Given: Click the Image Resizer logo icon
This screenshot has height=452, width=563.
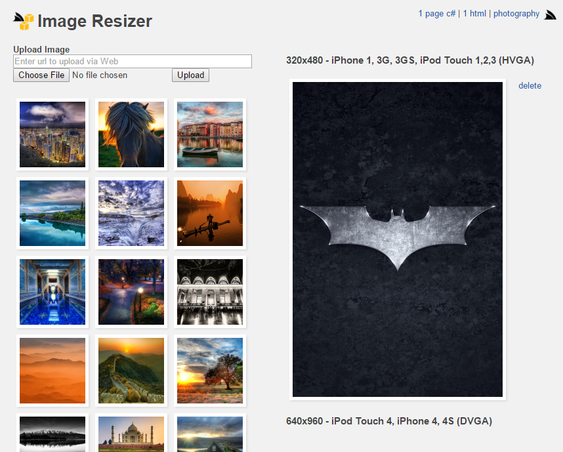Looking at the screenshot, I should coord(23,22).
